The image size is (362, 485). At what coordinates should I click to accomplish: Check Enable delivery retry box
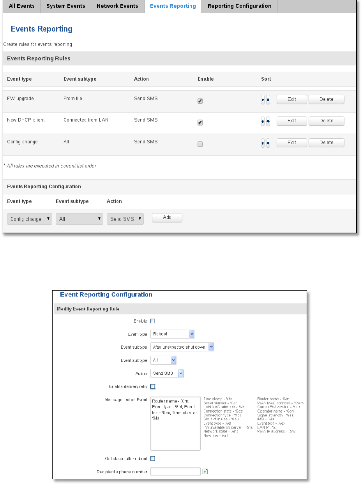click(153, 386)
